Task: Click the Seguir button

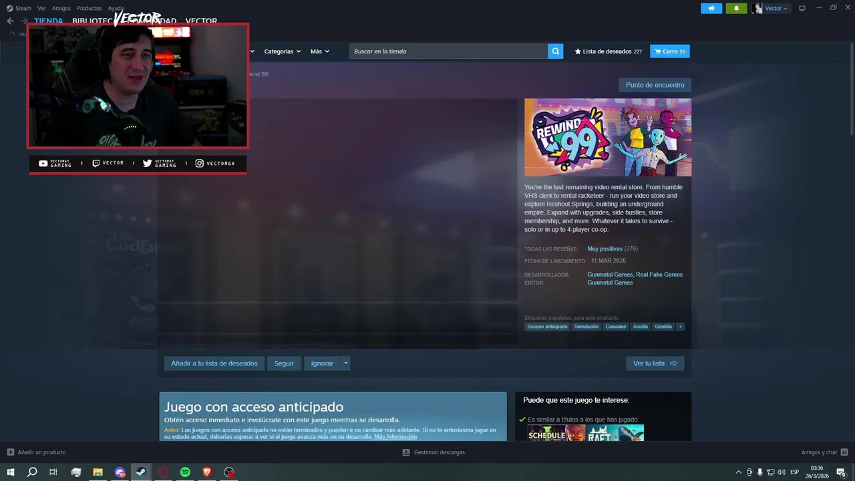Action: point(284,363)
